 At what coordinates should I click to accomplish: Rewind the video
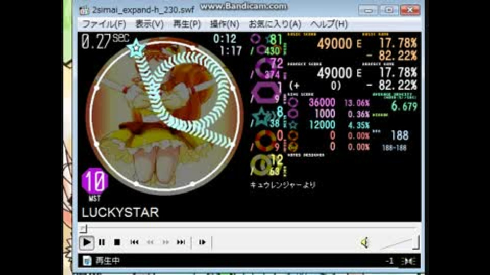click(150, 242)
